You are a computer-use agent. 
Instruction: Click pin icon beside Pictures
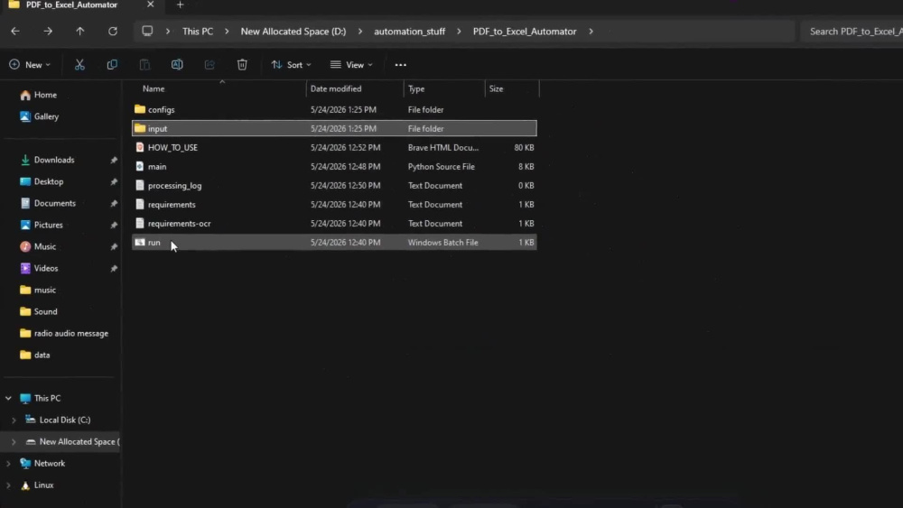114,225
